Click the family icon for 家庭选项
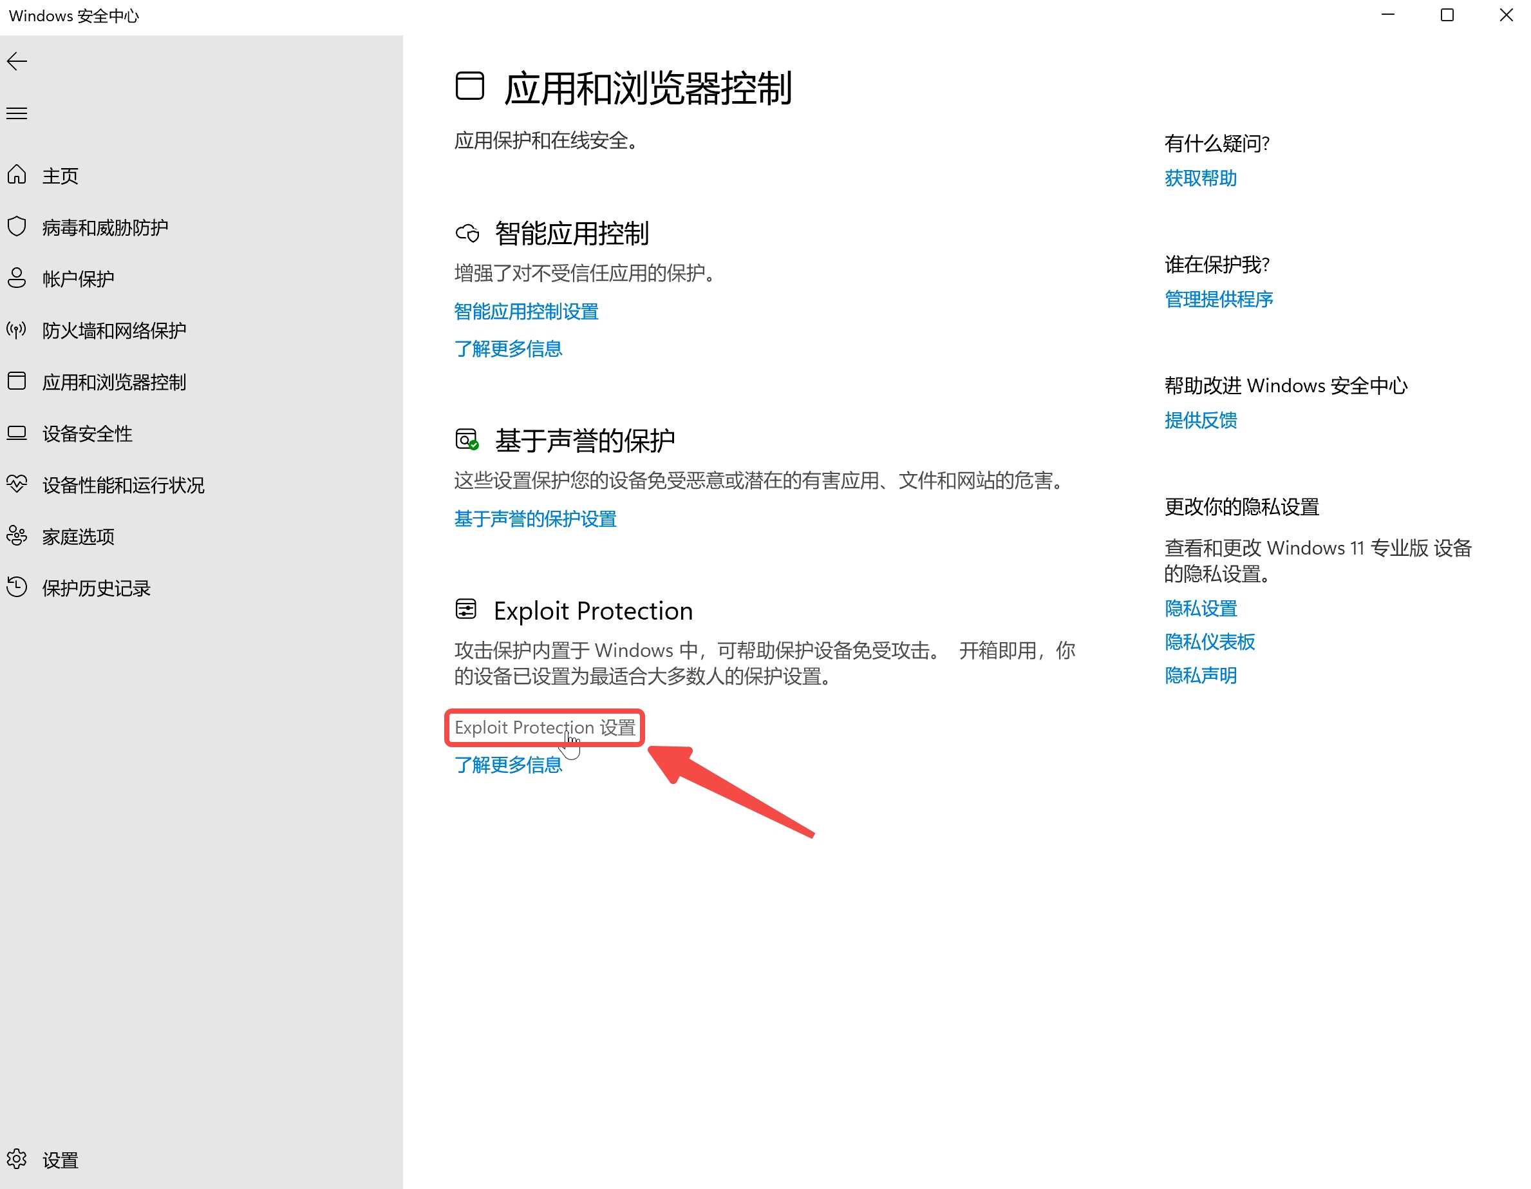This screenshot has height=1189, width=1531. 17,536
